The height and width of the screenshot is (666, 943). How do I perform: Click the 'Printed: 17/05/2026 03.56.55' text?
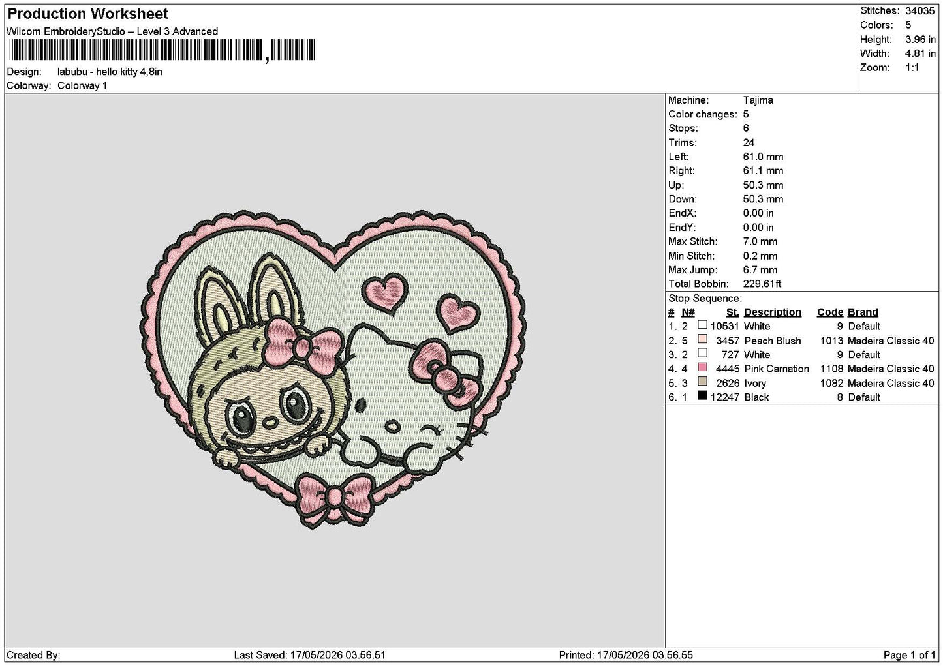[x=626, y=655]
